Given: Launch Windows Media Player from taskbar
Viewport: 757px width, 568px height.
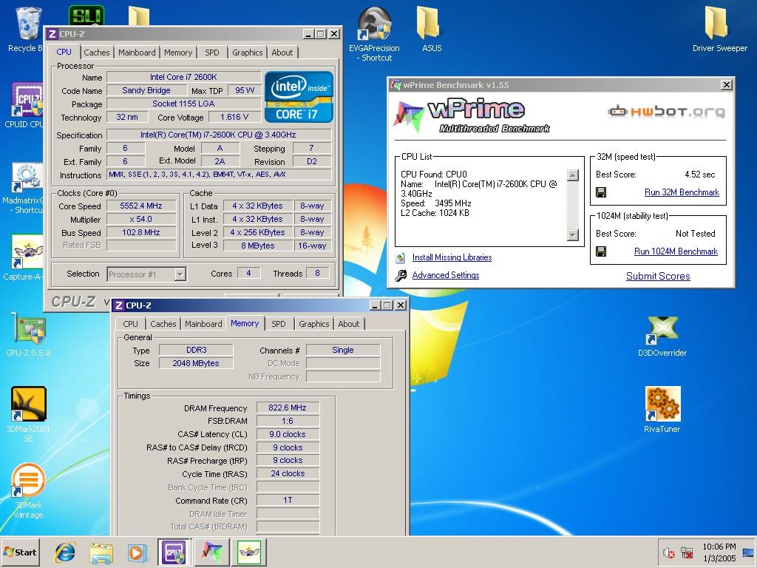Looking at the screenshot, I should [x=137, y=552].
